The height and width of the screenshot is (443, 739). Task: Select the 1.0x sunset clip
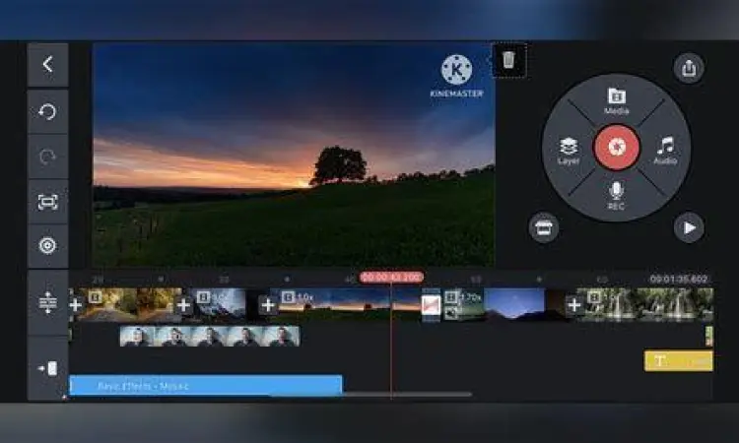tap(349, 304)
